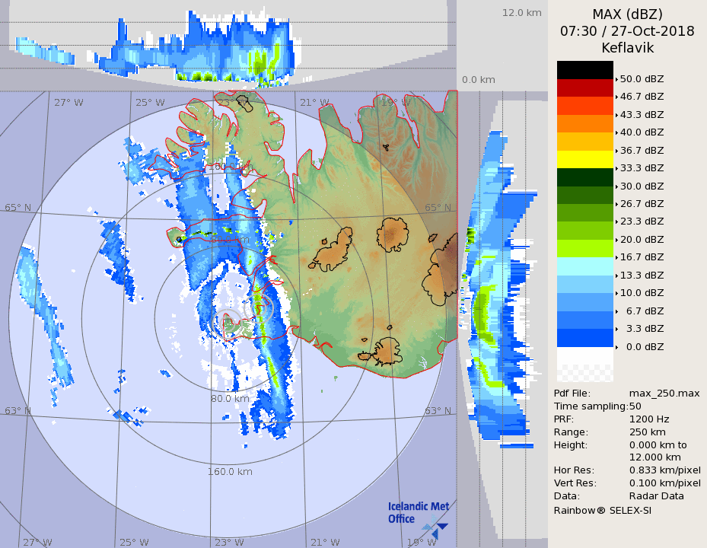707x548 pixels.
Task: Click the max_250.max Pdf File value
Action: click(x=664, y=393)
